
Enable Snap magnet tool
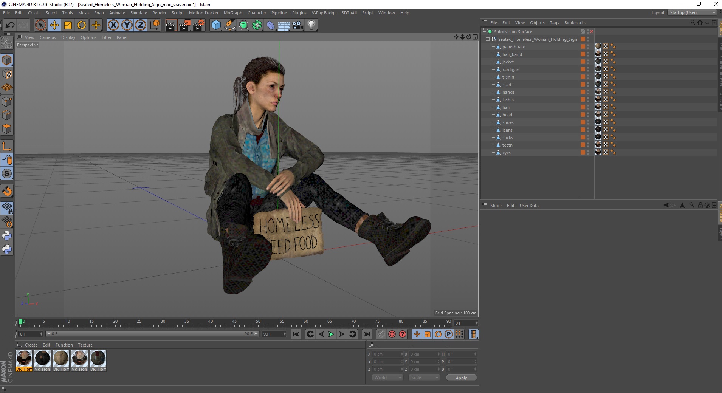point(7,191)
